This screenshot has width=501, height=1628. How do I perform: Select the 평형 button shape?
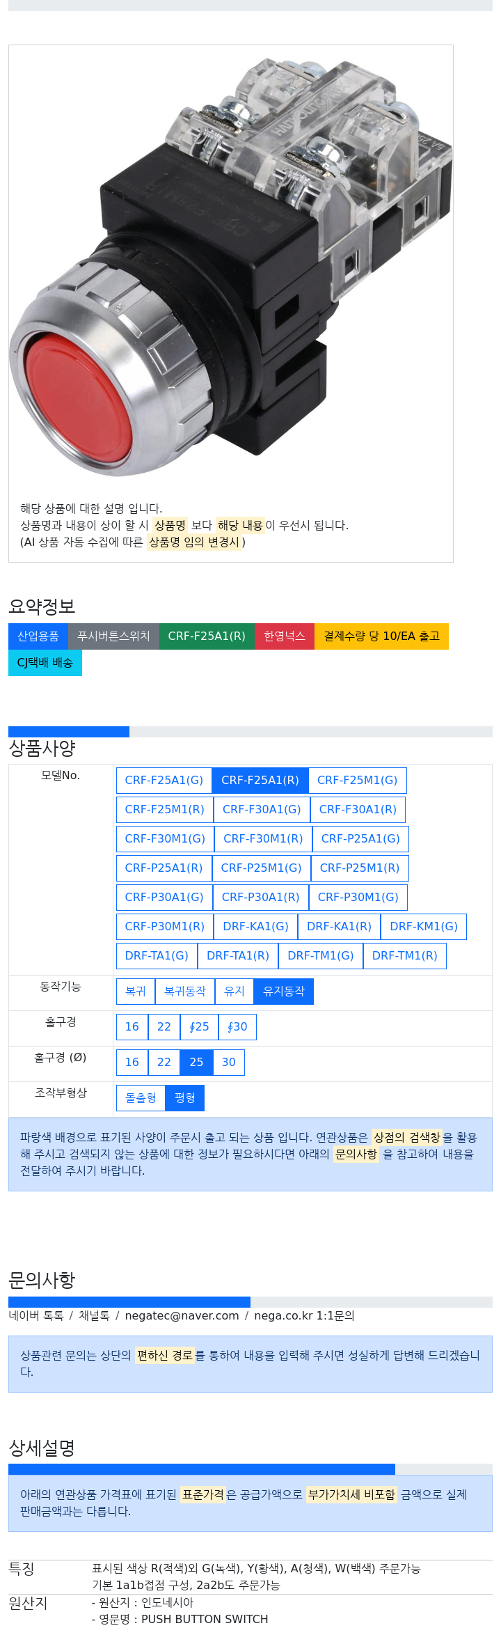185,1098
